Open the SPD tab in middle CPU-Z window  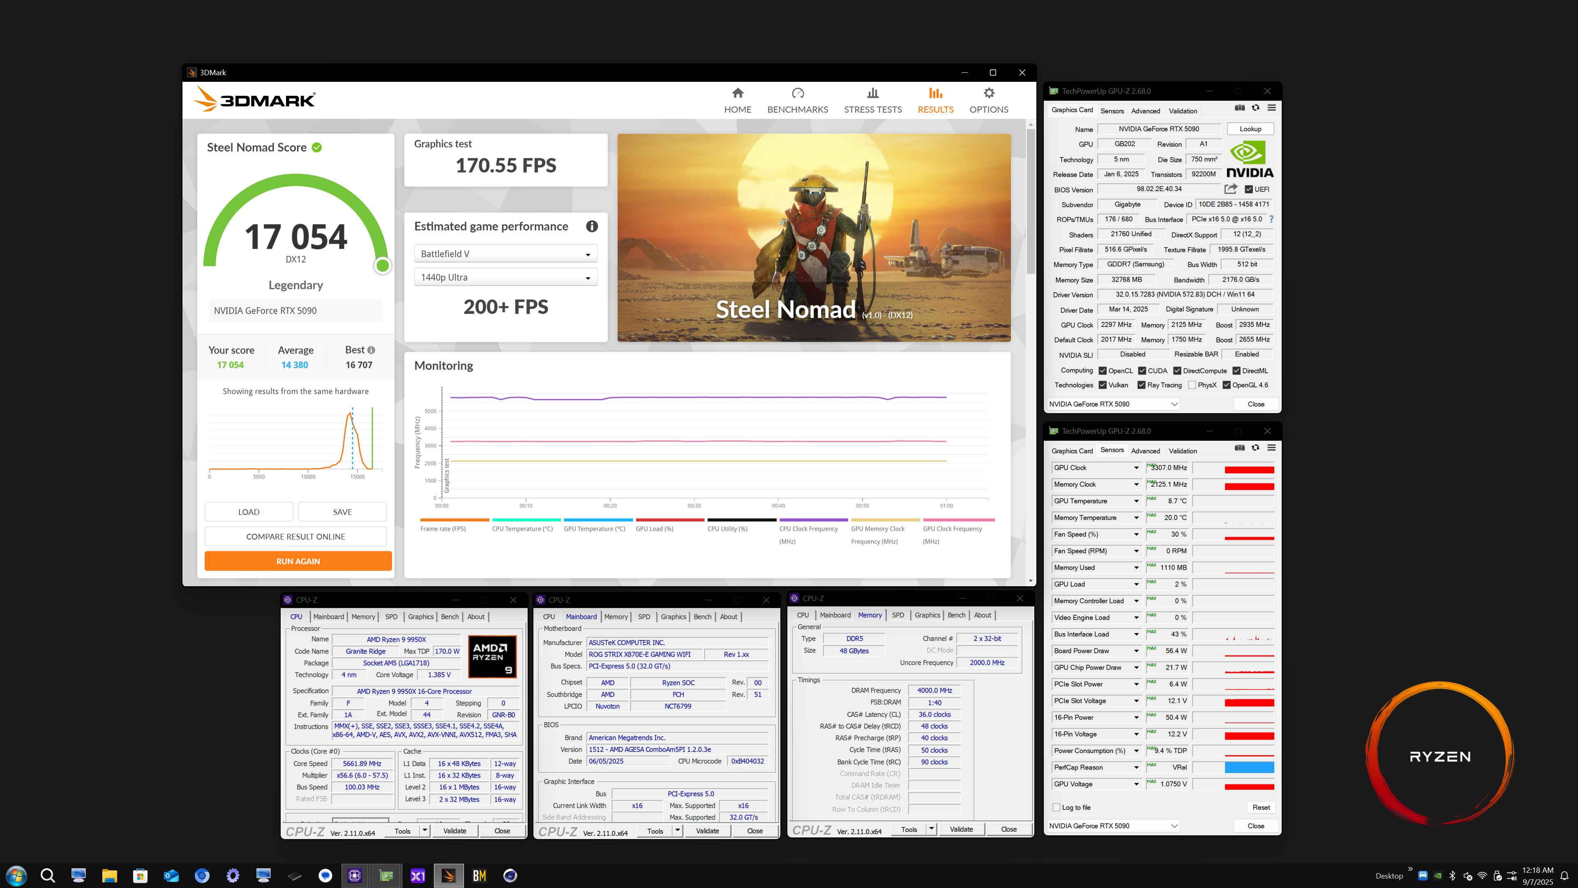pyautogui.click(x=644, y=617)
